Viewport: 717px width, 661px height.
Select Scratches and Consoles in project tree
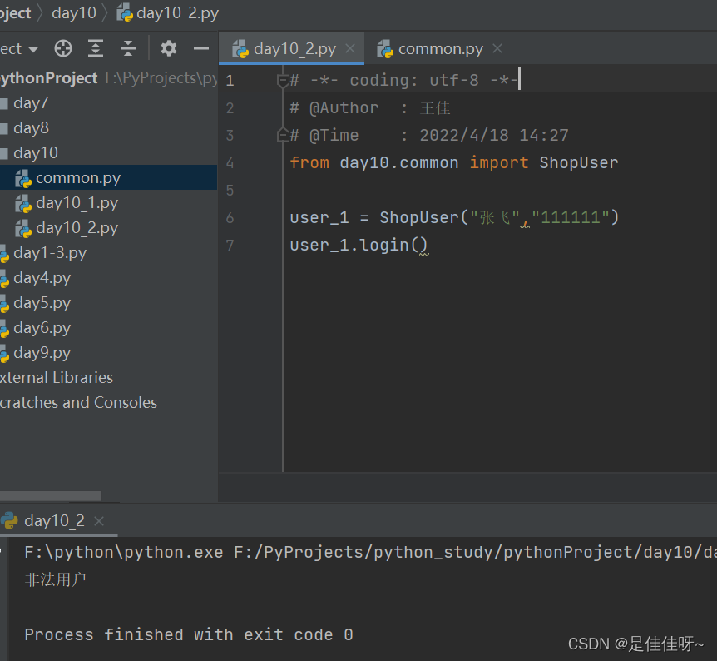pyautogui.click(x=108, y=402)
